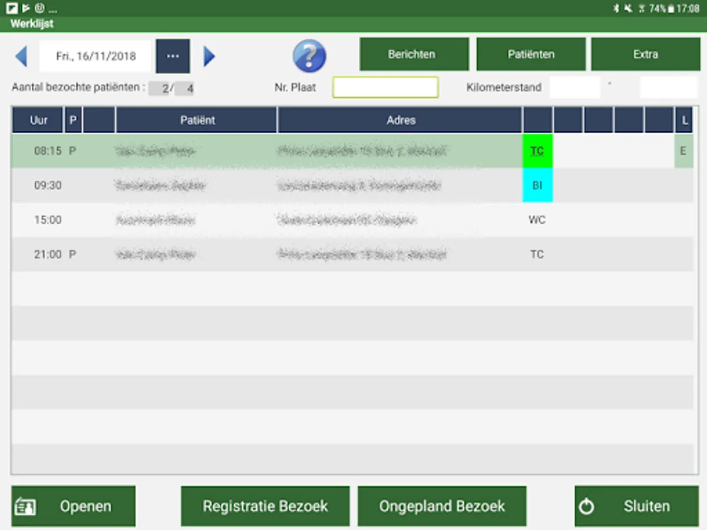
Task: Click the WC code in 15:00 row
Action: click(x=537, y=220)
